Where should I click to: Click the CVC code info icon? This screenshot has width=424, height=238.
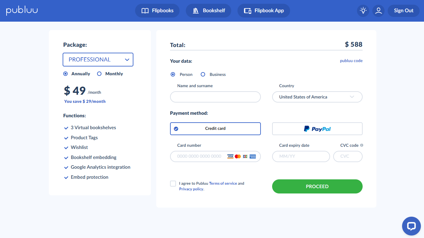click(362, 145)
